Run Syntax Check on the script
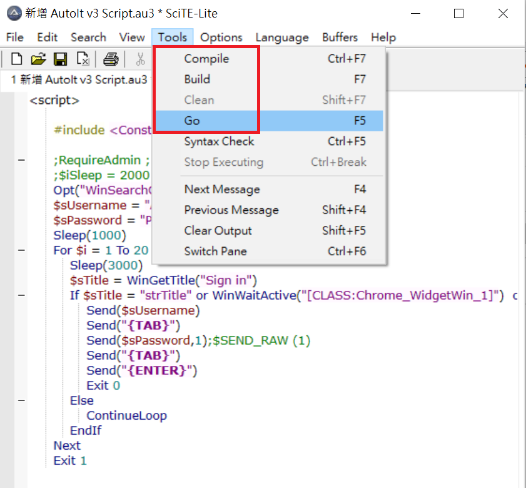 219,141
